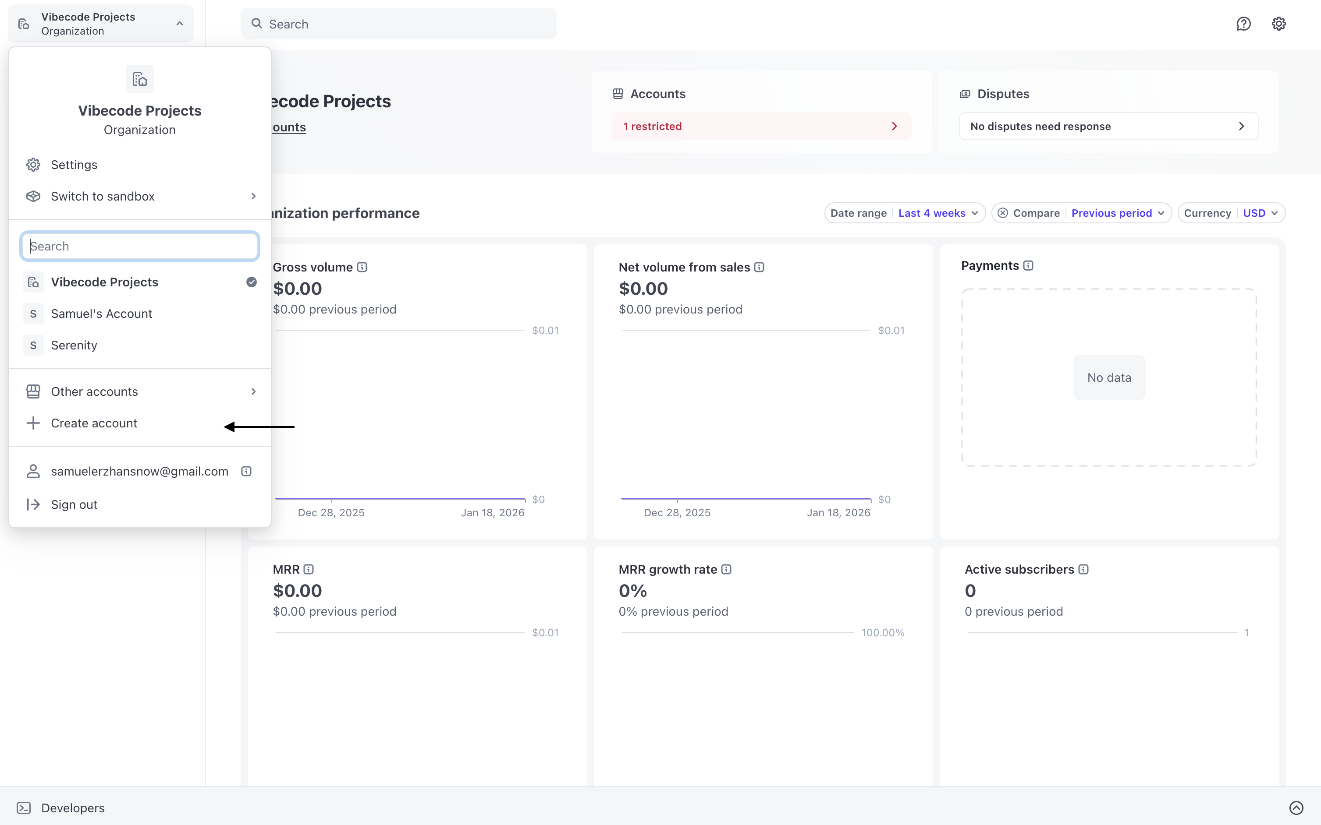
Task: Open the help question-mark icon
Action: click(1243, 24)
